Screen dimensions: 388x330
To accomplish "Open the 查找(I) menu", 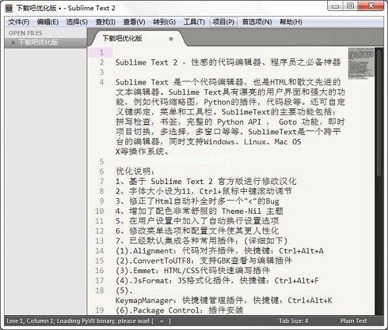I will point(105,22).
